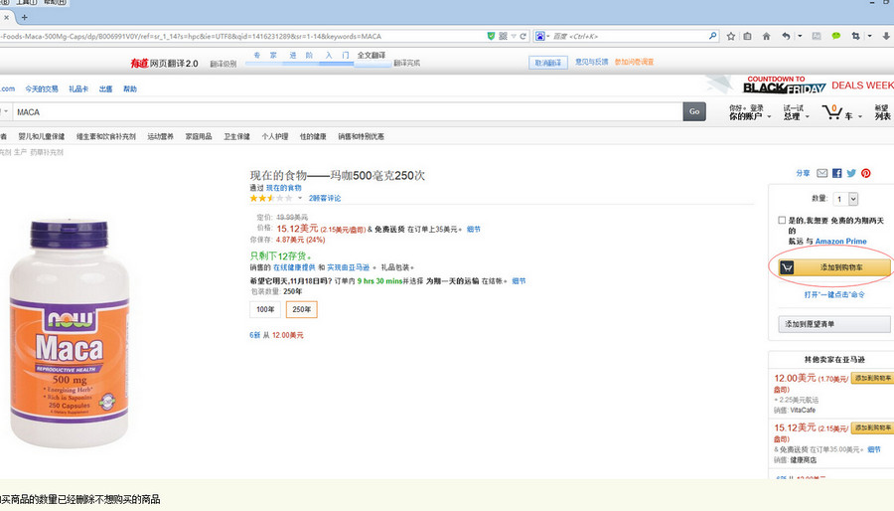Click the Baidu search box

click(x=629, y=36)
